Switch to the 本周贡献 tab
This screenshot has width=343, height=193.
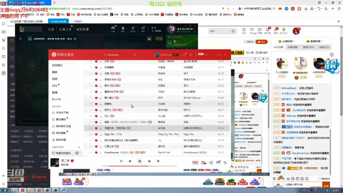(292, 47)
